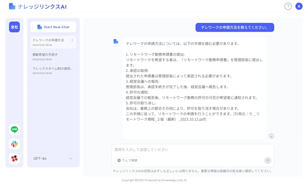
Task: Click the AI assistant avatar icon
Action: [116, 42]
